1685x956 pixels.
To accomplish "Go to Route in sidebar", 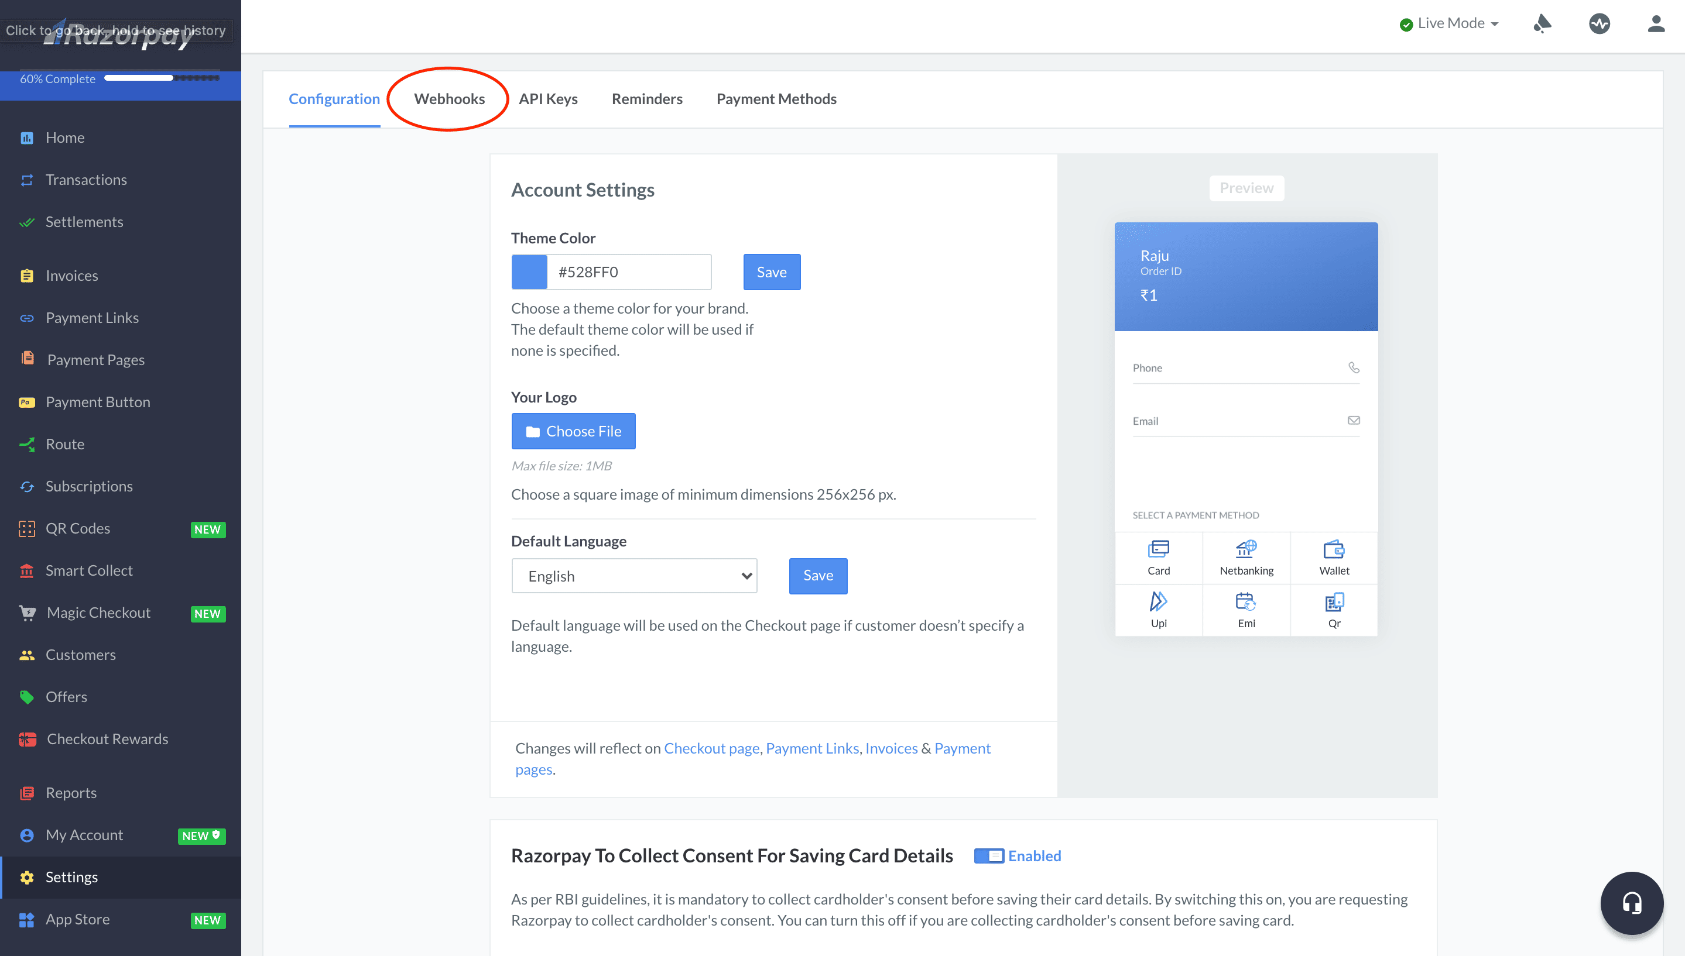I will click(x=120, y=443).
